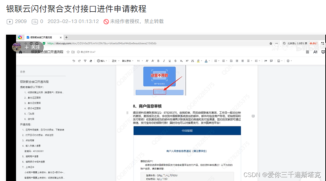
Task: Click the move to folder icon beside title
Action: point(73,52)
